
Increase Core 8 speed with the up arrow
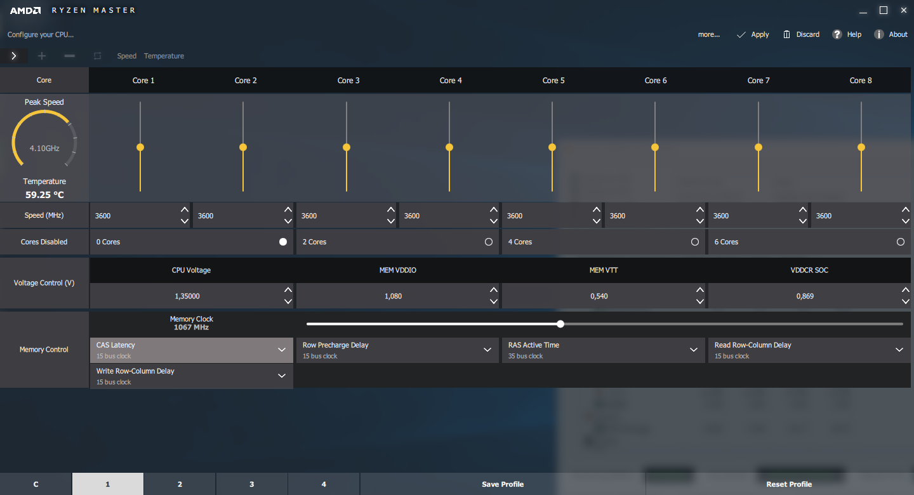[906, 210]
